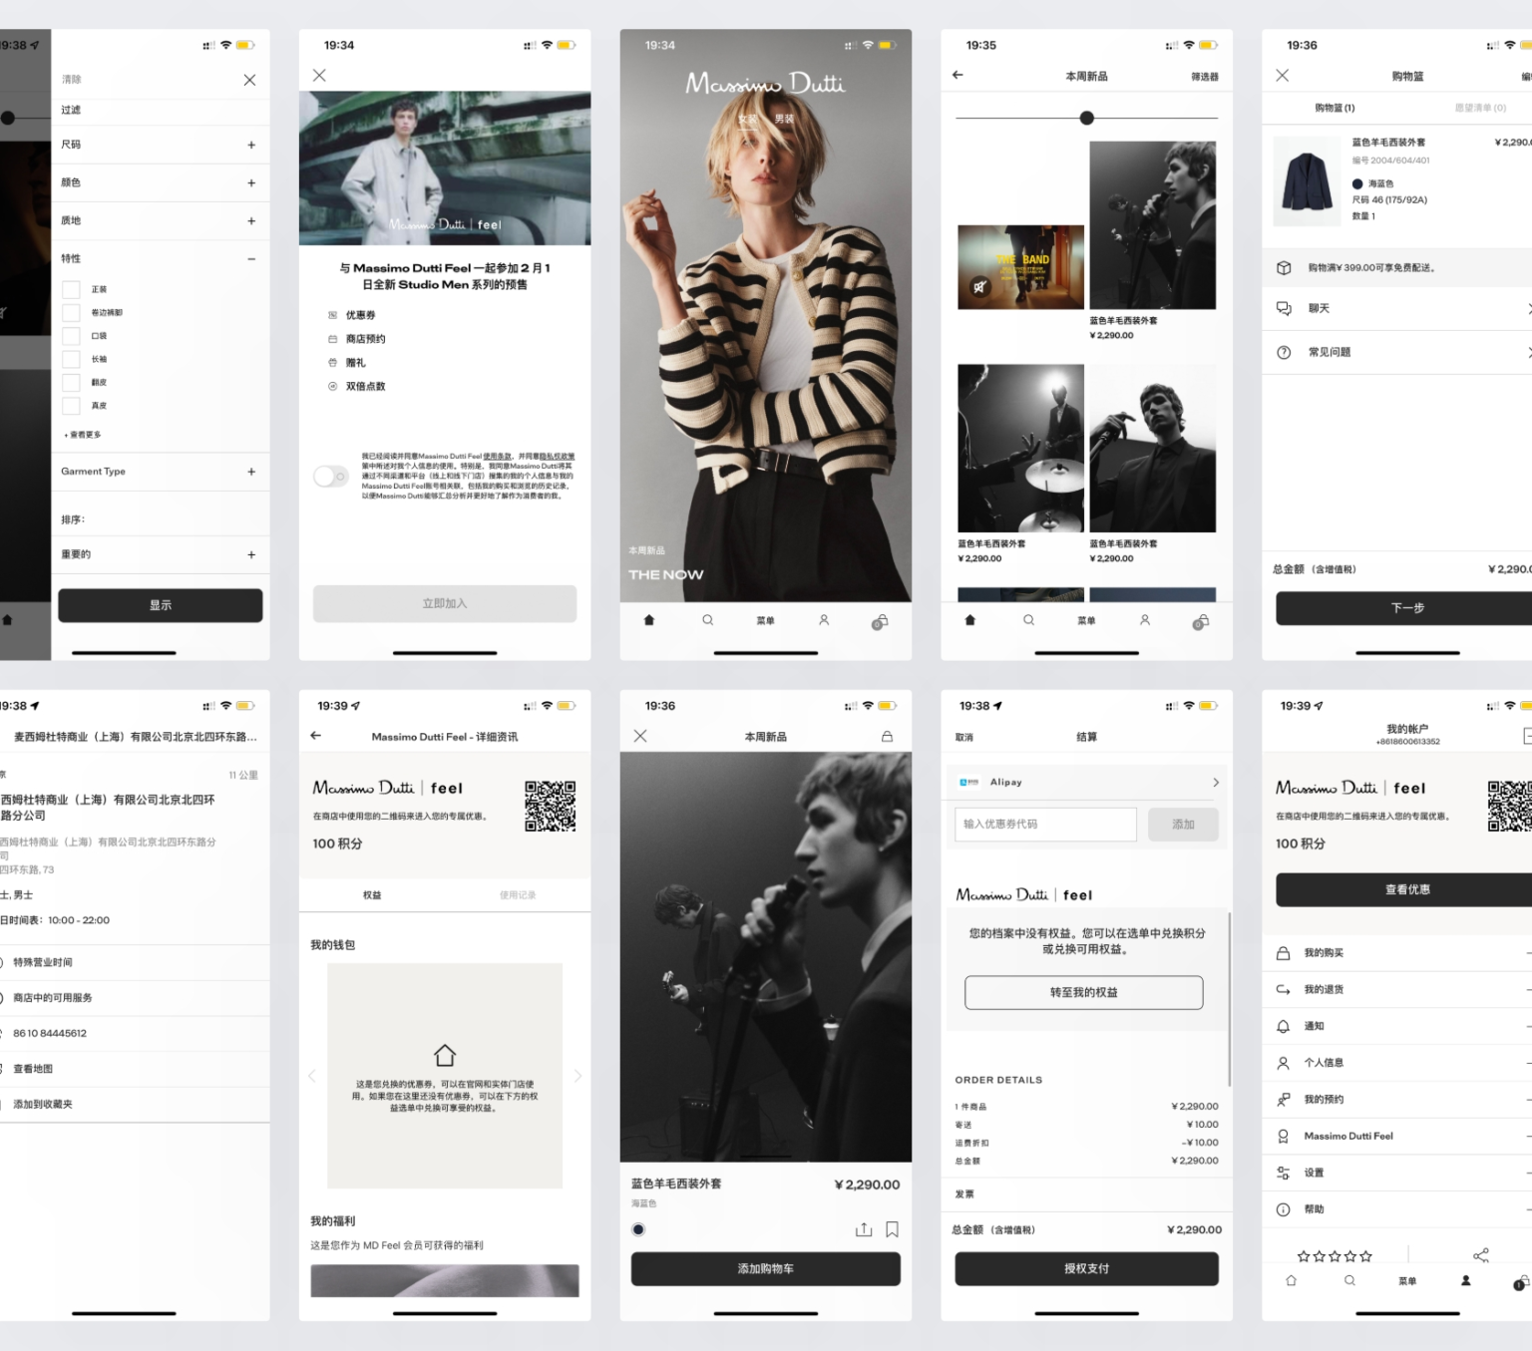Close the Massimo Dutti Feel join screen

click(319, 75)
